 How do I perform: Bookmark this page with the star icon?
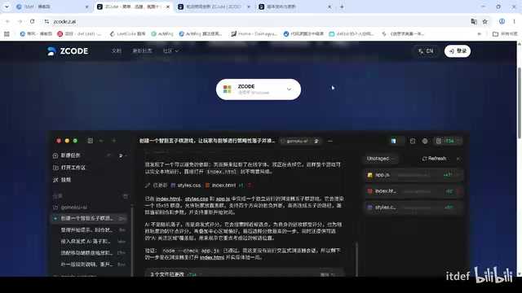[x=485, y=21]
